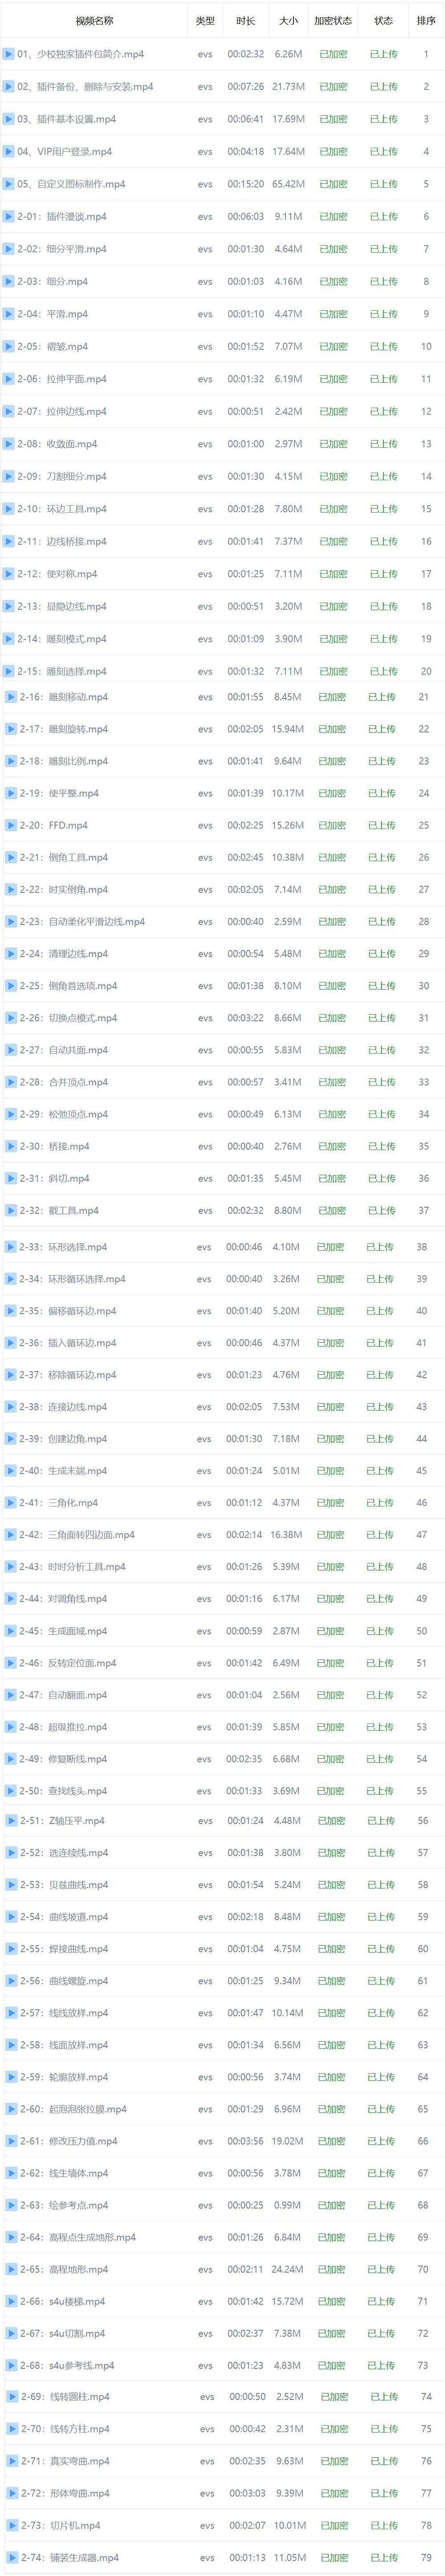The height and width of the screenshot is (2576, 445).
Task: Sort by the 时长 column header
Action: pyautogui.click(x=245, y=20)
